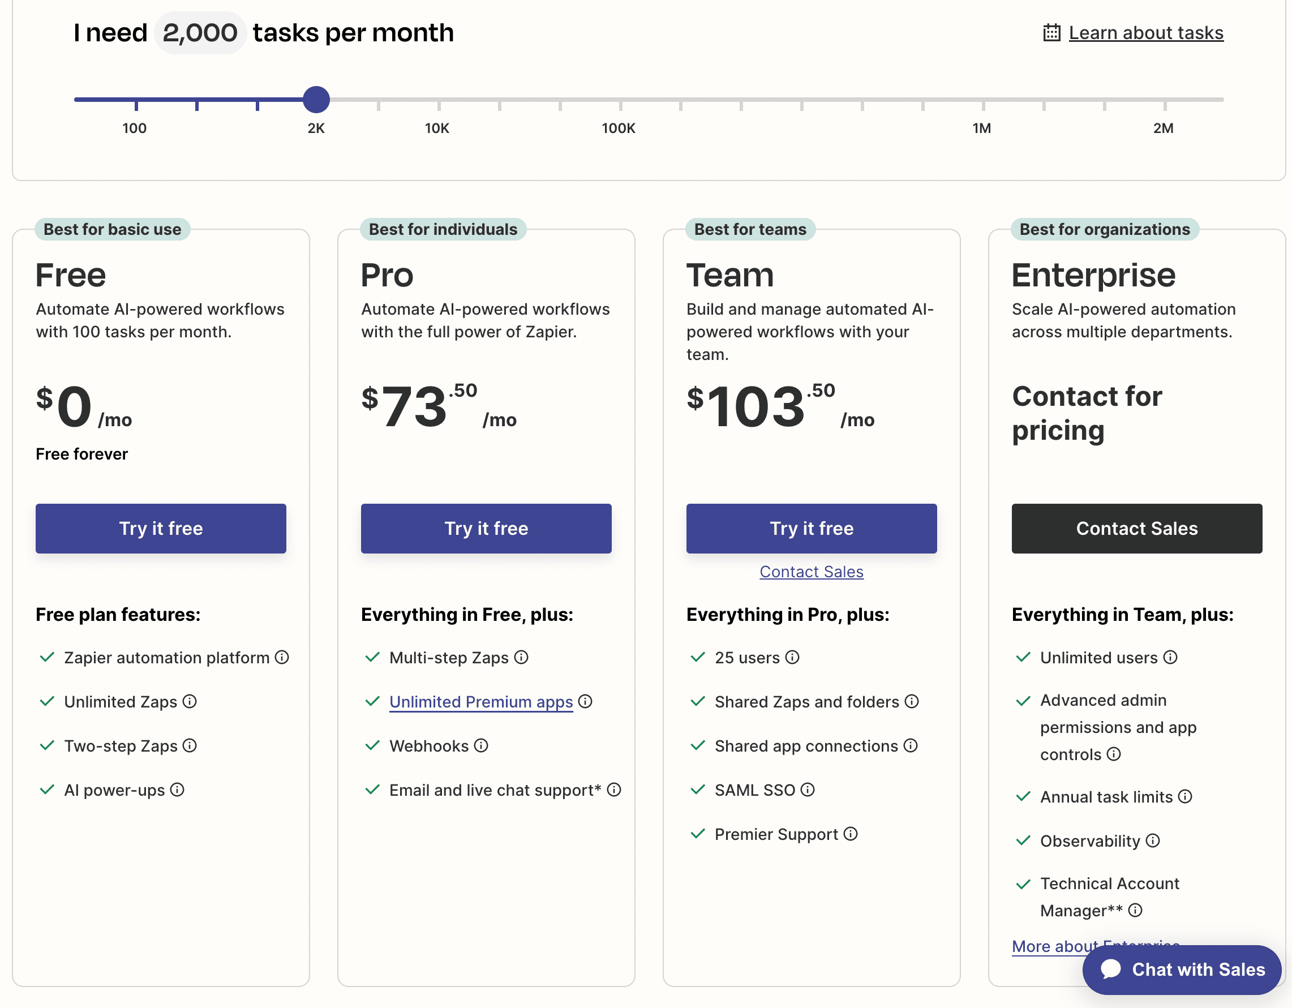This screenshot has height=1008, width=1292.
Task: Click the $103.50 /mo Team price
Action: tap(780, 406)
